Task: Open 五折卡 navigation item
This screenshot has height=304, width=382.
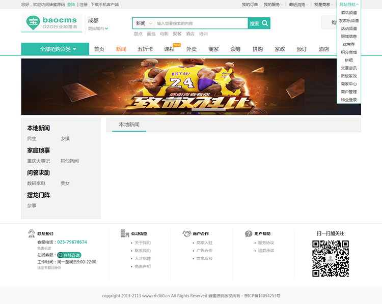Action: click(x=145, y=49)
